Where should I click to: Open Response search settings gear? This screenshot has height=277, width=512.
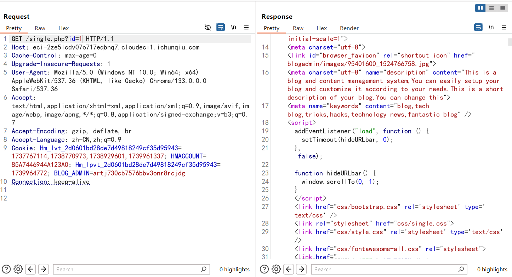coord(276,269)
